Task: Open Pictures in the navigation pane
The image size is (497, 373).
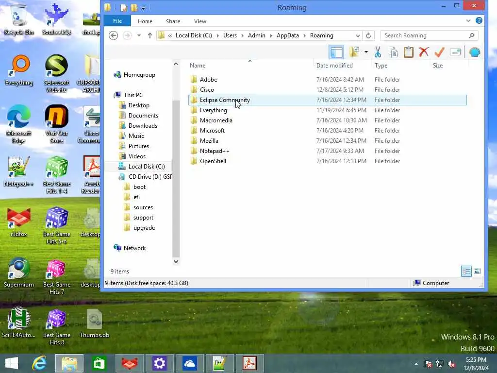Action: (138, 146)
